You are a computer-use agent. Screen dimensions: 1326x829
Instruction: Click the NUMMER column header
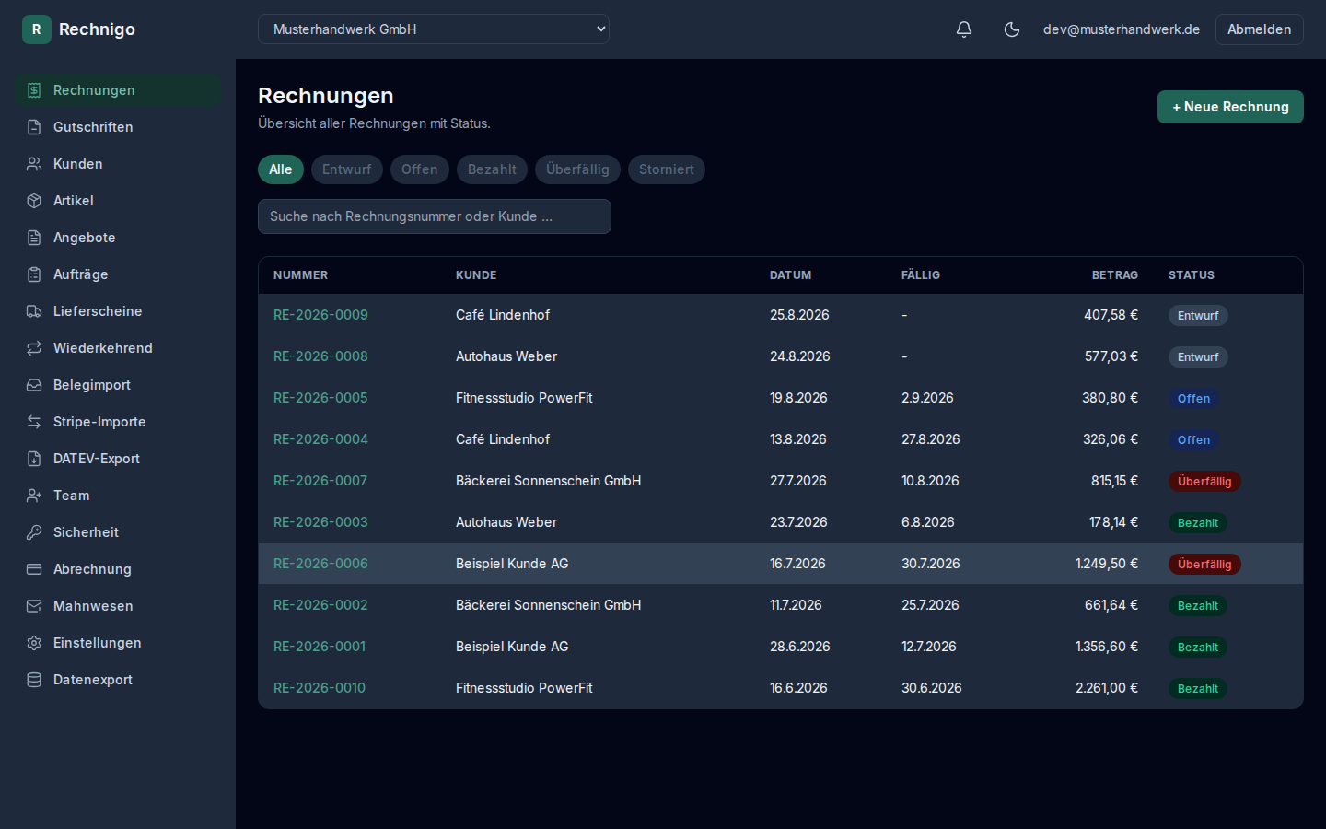coord(300,275)
